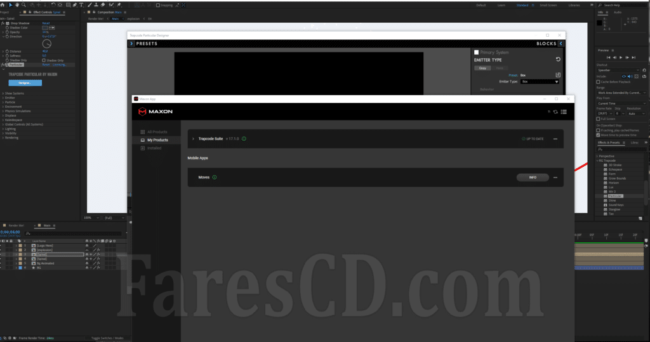Expand the Physics Simulations group
This screenshot has width=650, height=342.
[x=3, y=111]
